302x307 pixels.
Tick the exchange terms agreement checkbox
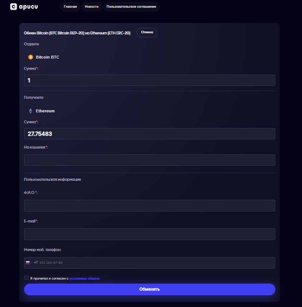(26, 278)
